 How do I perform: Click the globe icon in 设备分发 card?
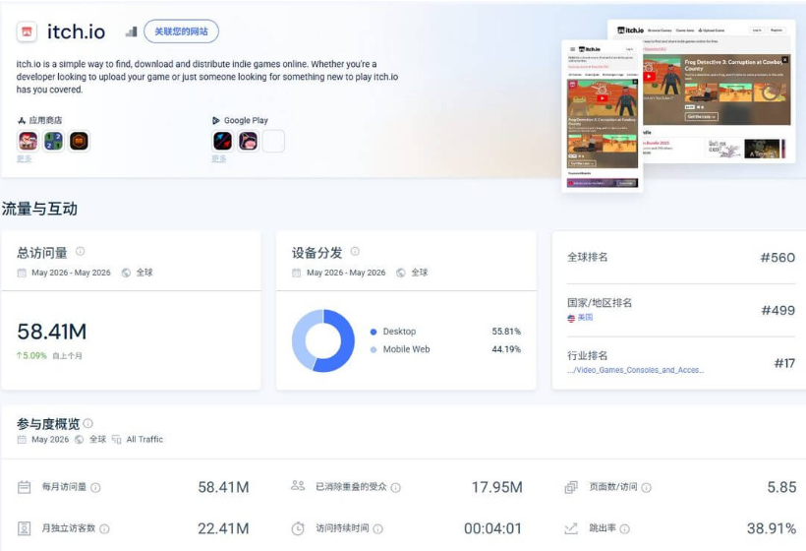click(x=401, y=273)
